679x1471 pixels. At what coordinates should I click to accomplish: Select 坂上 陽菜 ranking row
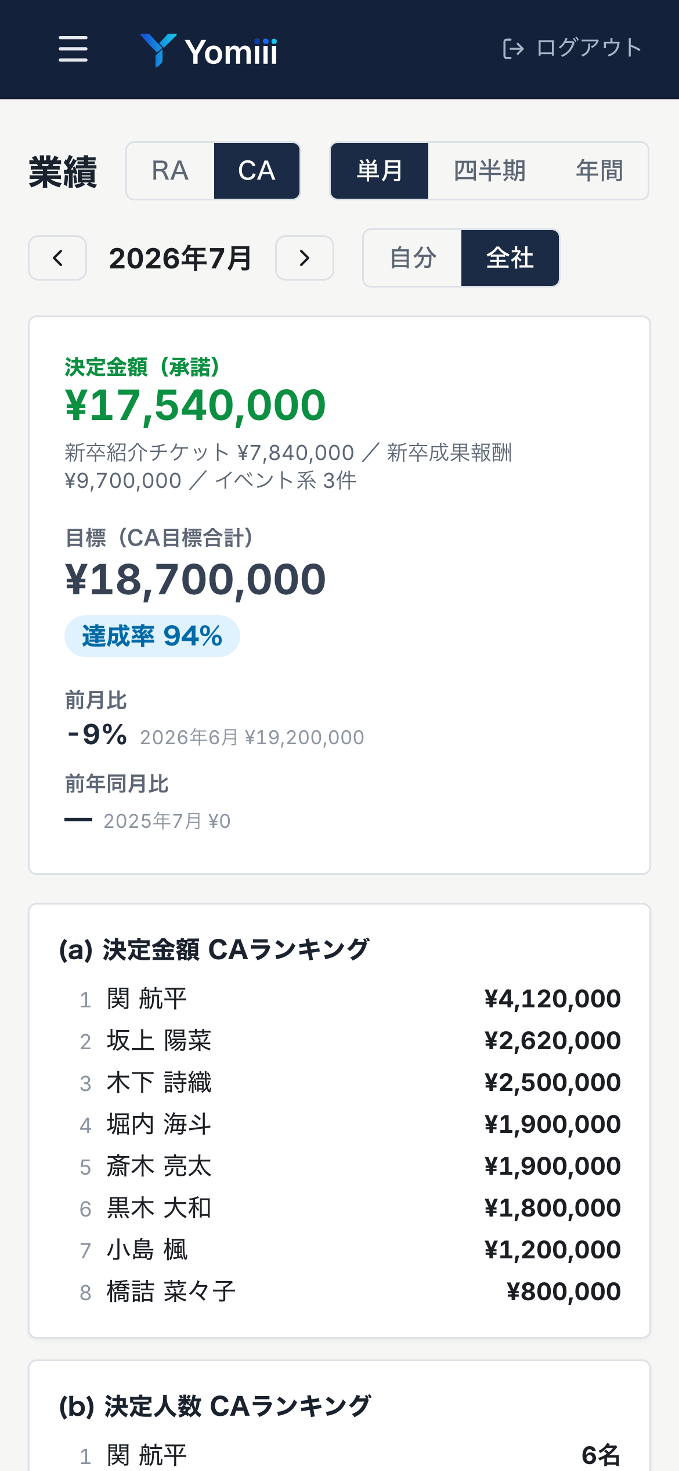point(339,1041)
